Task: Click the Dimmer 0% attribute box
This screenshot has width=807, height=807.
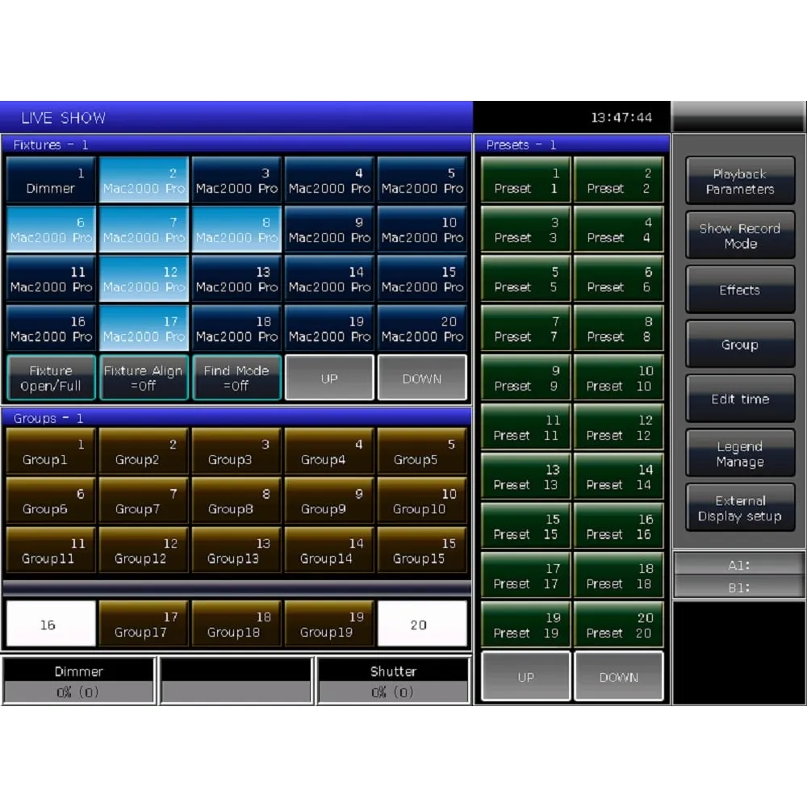Action: [x=79, y=681]
